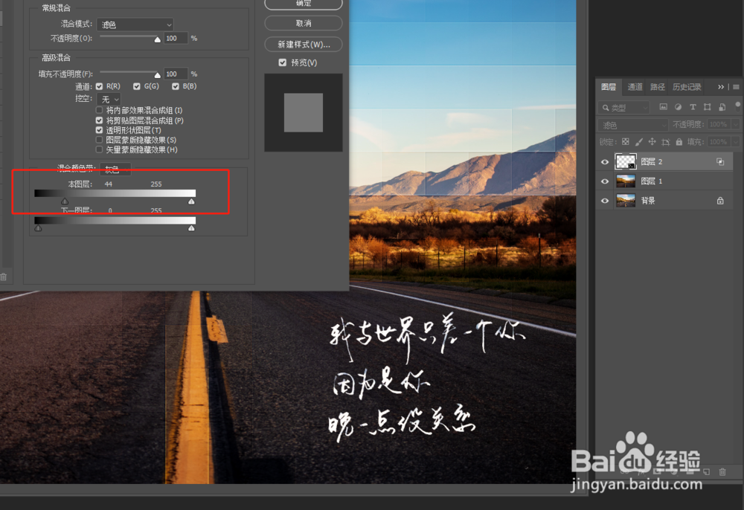Click 本图层 white slider handle at 255
This screenshot has width=744, height=510.
pyautogui.click(x=191, y=201)
